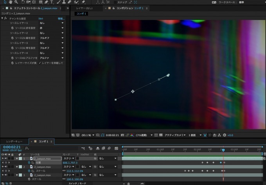Open viewer magnification 93.1% dropdown
This screenshot has height=185, width=266.
point(88,135)
